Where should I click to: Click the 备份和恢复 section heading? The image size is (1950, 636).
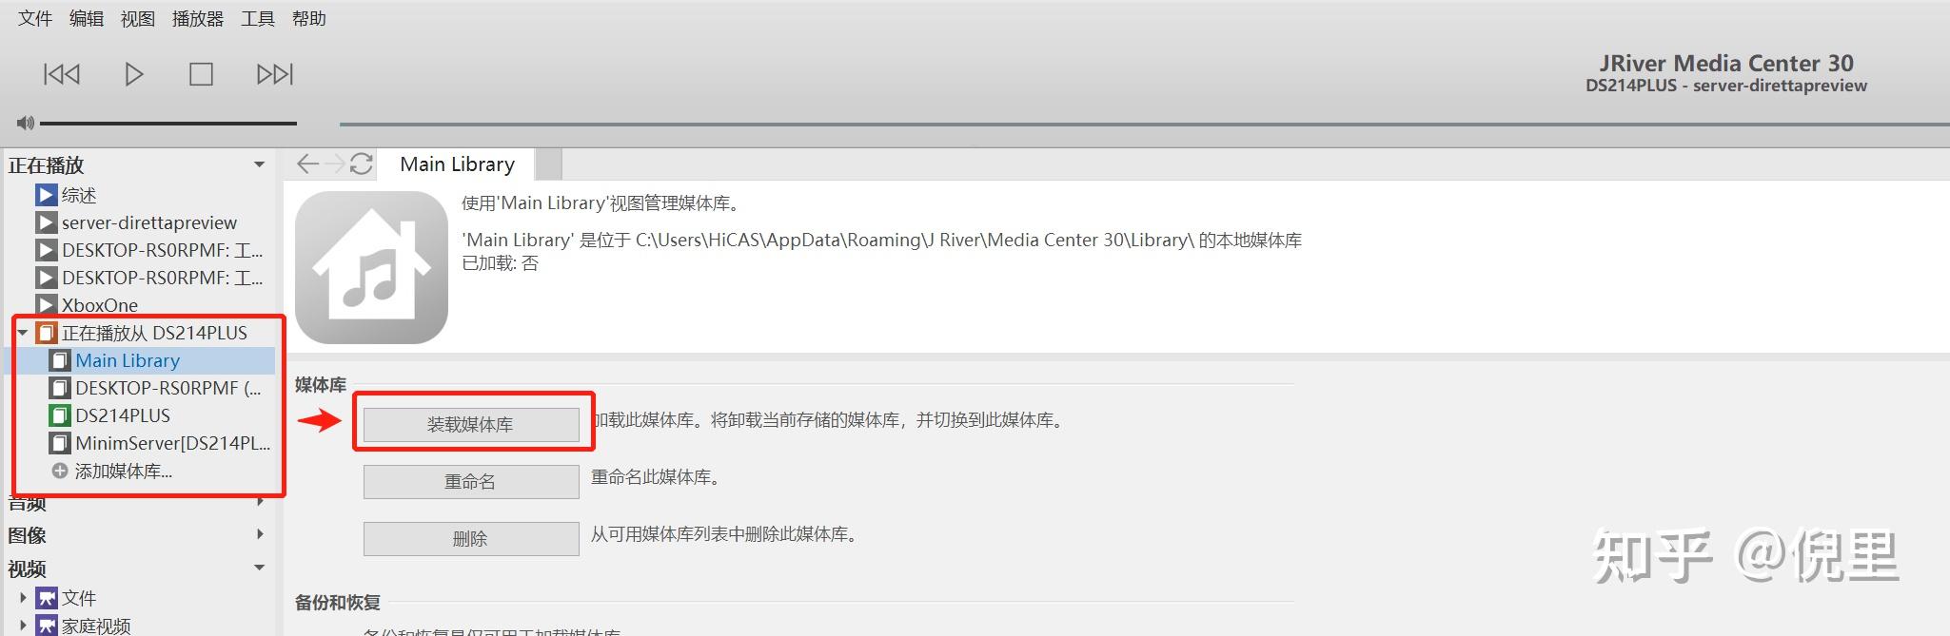pyautogui.click(x=338, y=602)
